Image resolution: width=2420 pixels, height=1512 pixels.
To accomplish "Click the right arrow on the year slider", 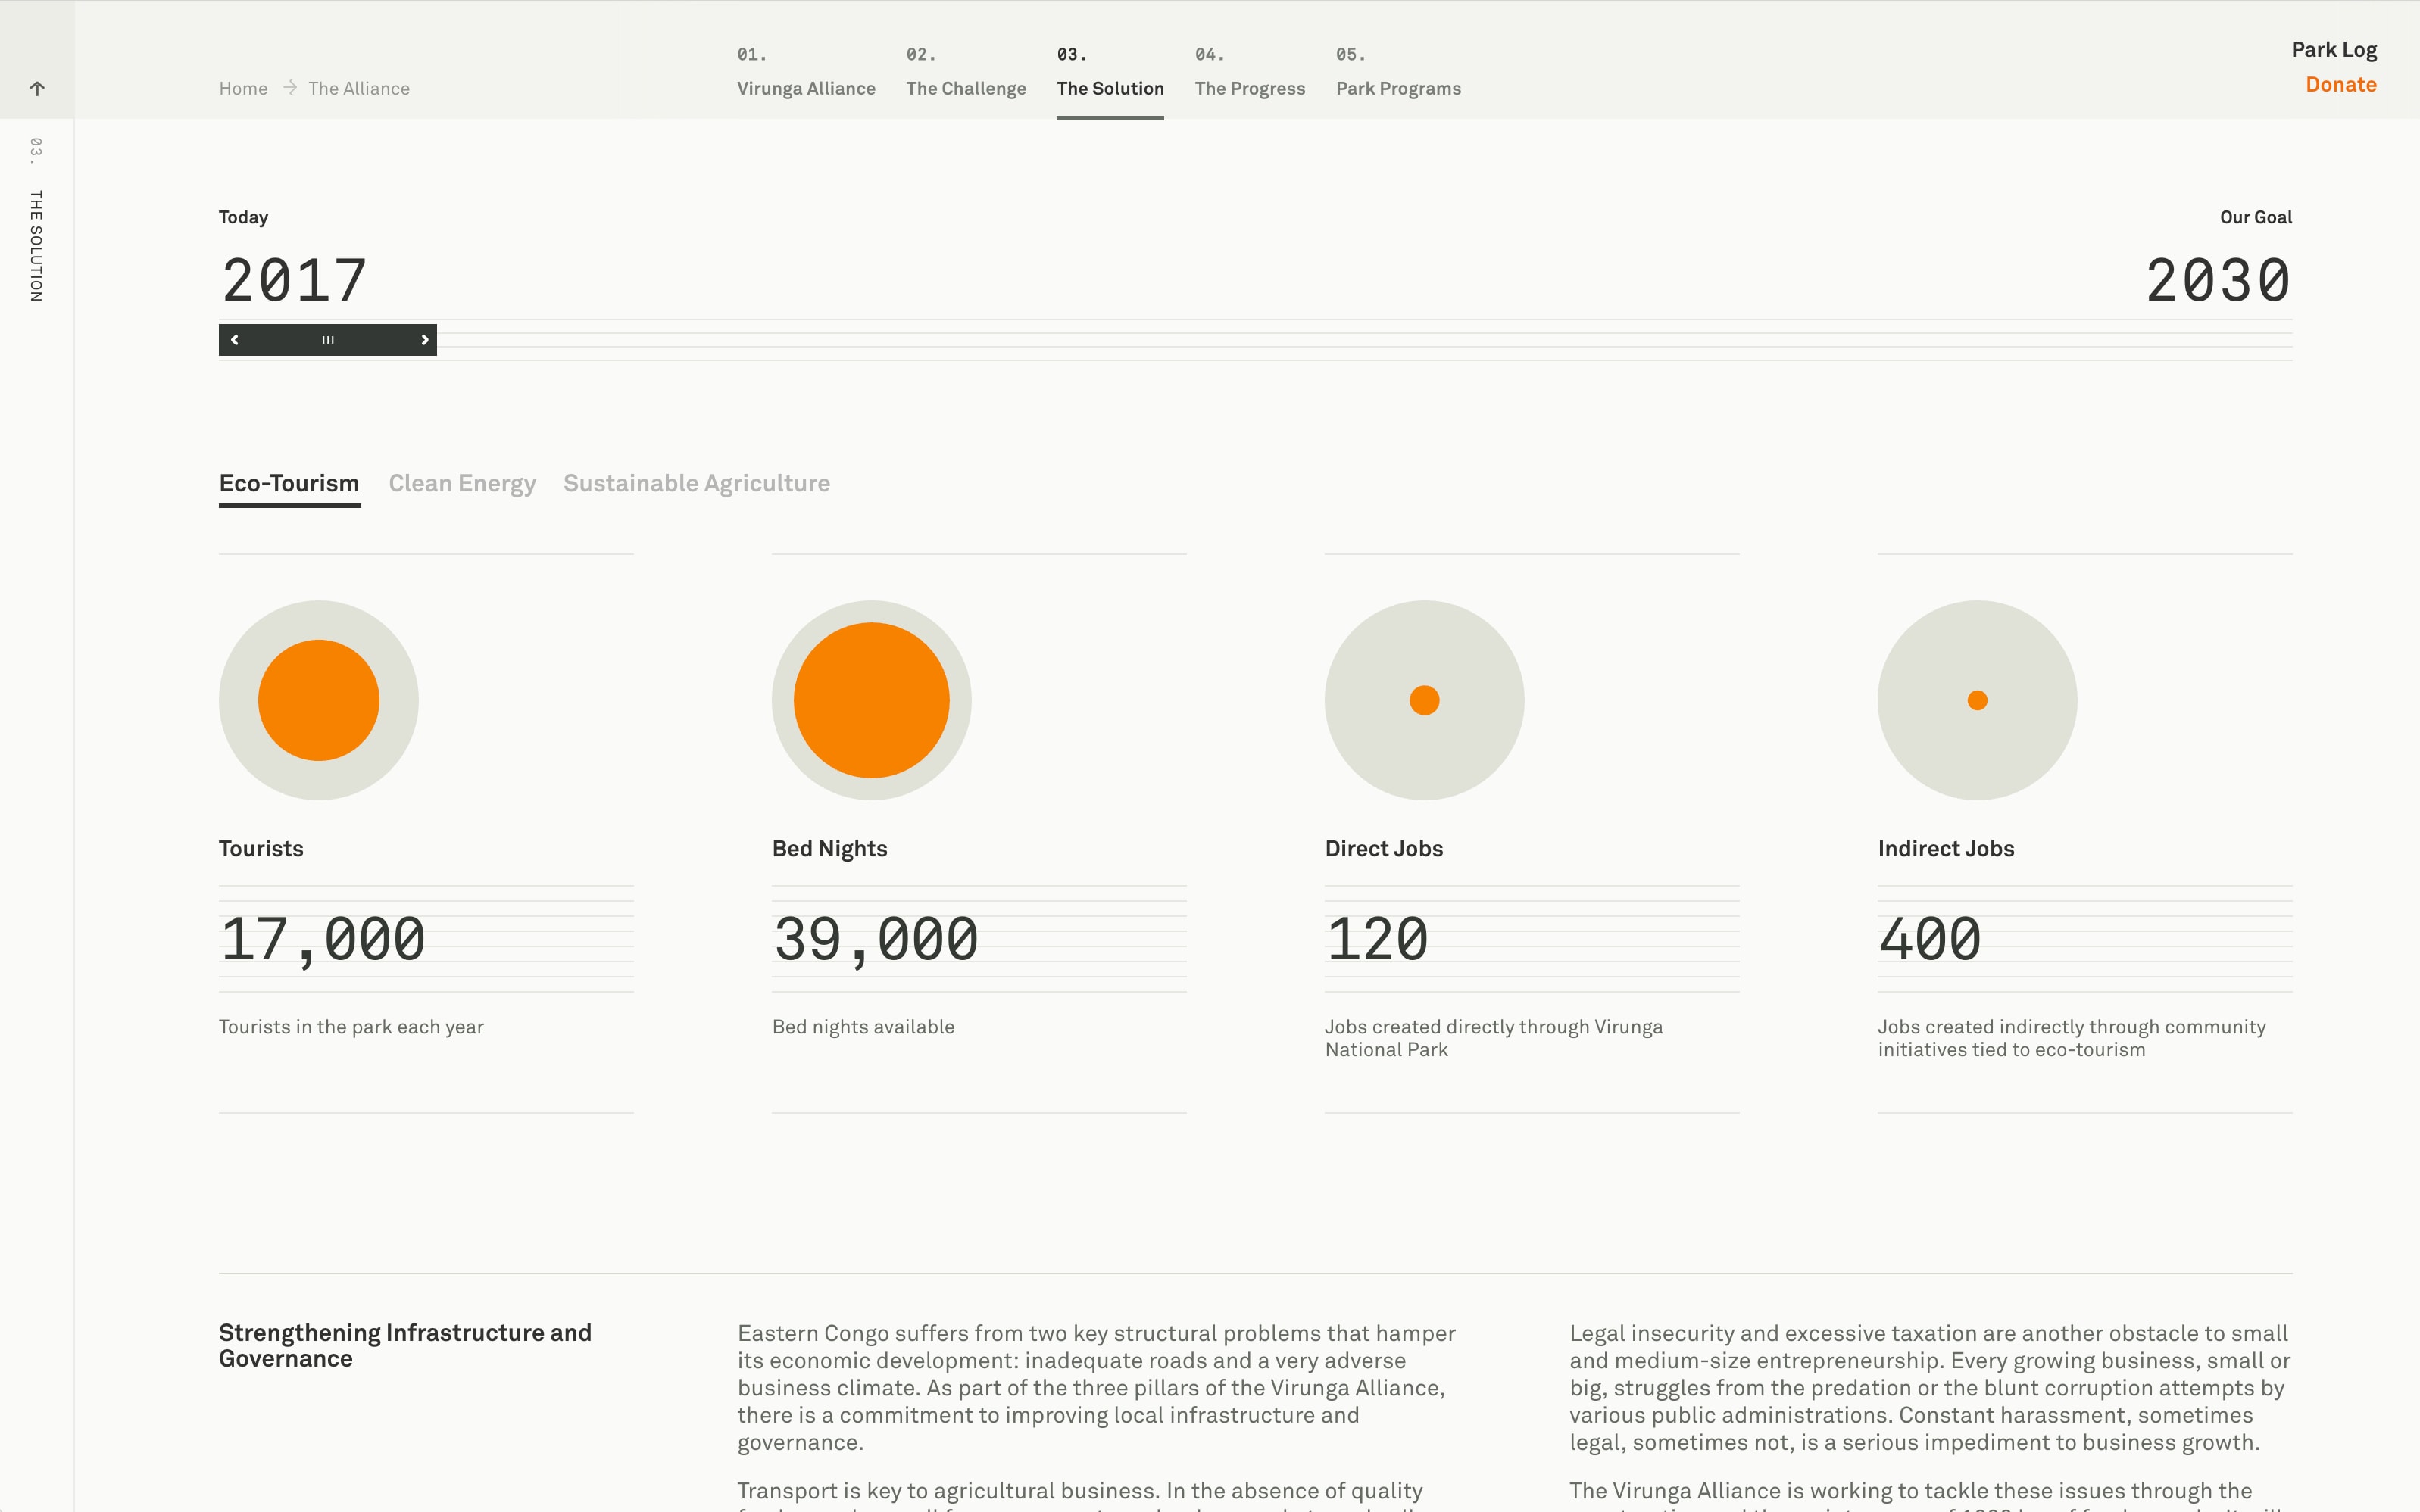I will [x=424, y=340].
